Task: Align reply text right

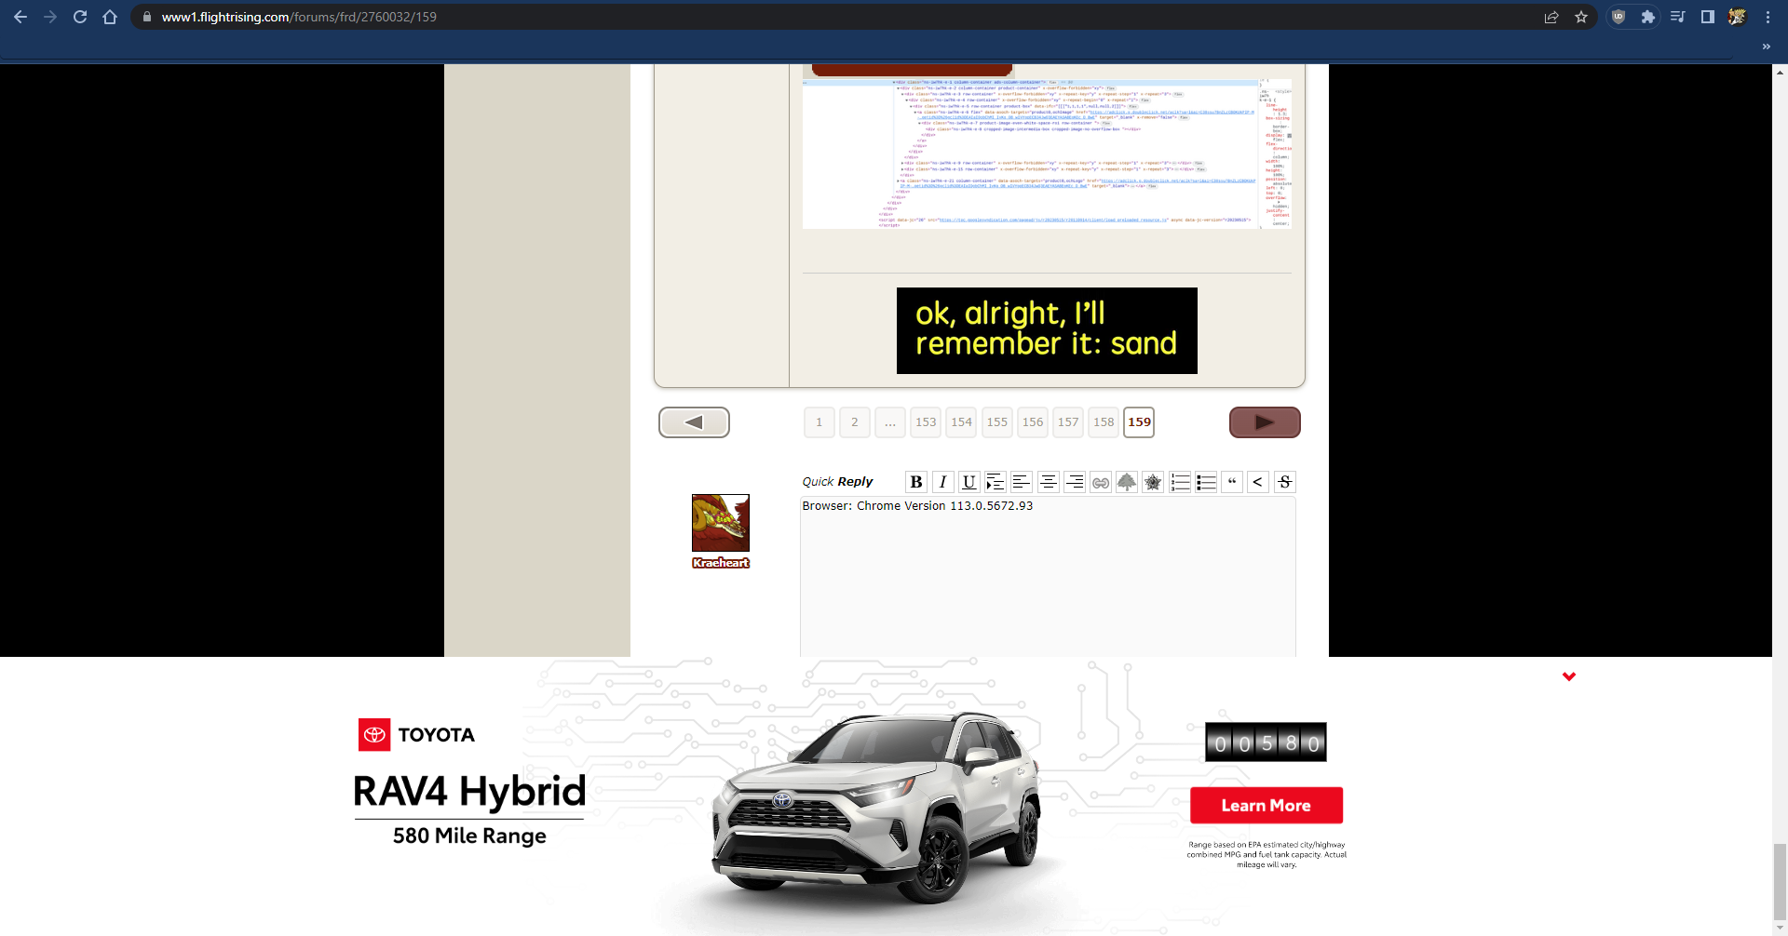Action: pos(1074,482)
